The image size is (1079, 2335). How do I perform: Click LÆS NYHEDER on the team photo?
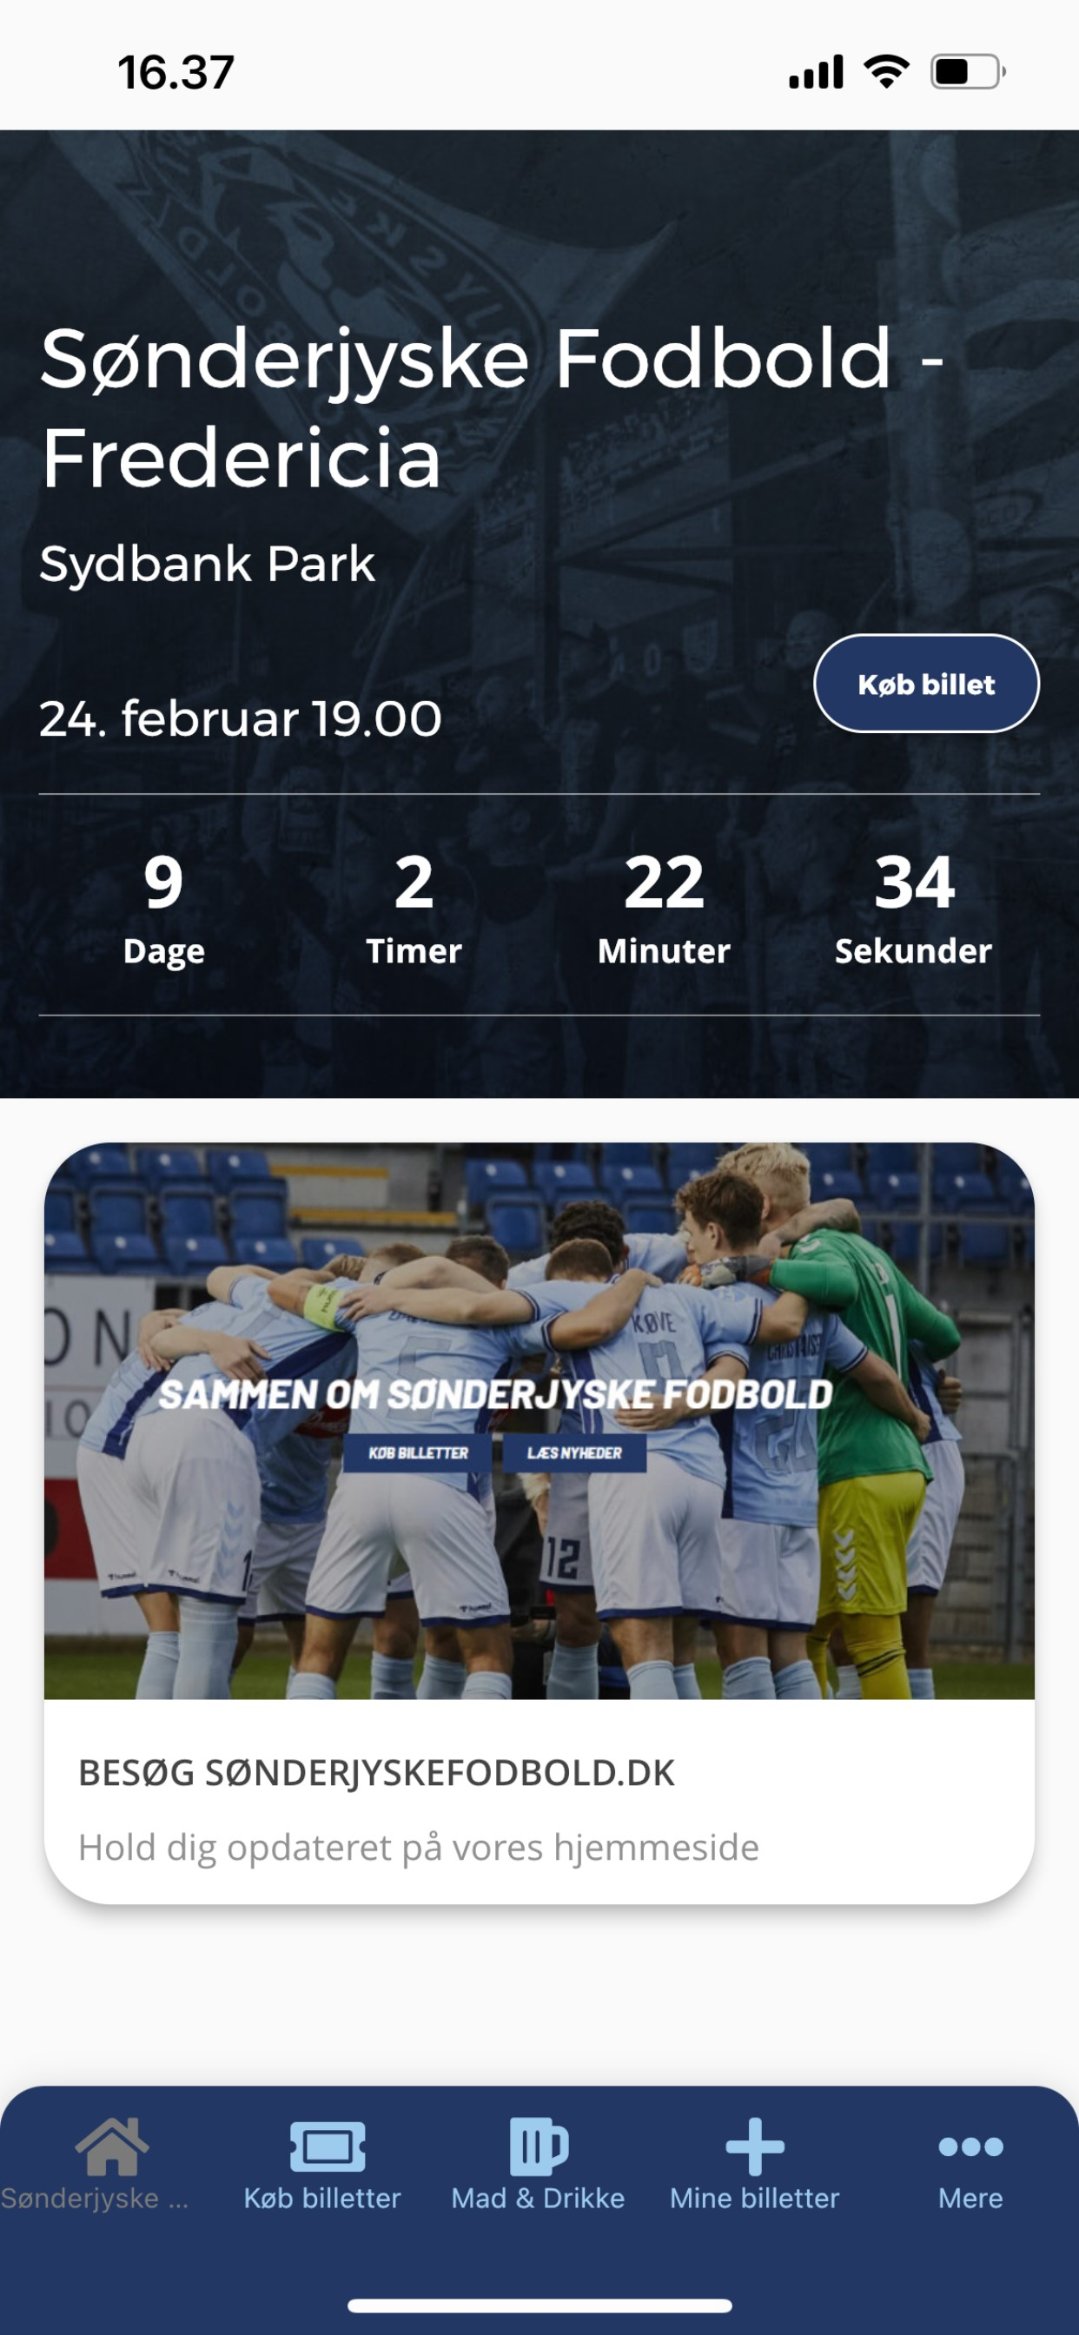click(x=574, y=1452)
